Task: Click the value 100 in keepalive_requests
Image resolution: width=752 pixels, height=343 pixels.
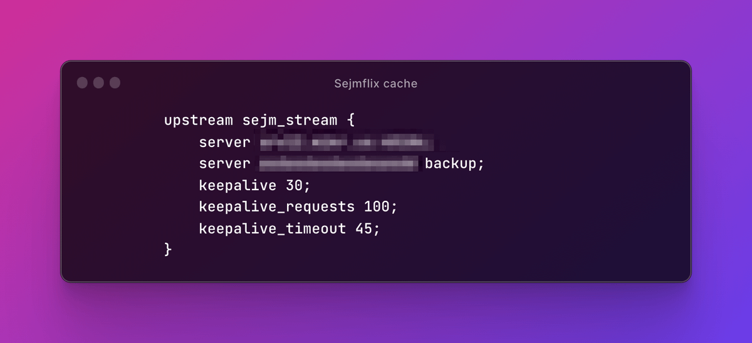Action: point(380,207)
